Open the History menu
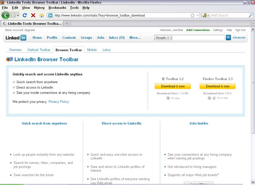The height and width of the screenshot is (185, 255). (39, 8)
